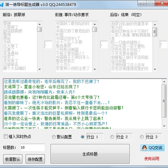
Task: Click the generated line starting 太震撼了，一次性筷子
Action: (x=64, y=108)
